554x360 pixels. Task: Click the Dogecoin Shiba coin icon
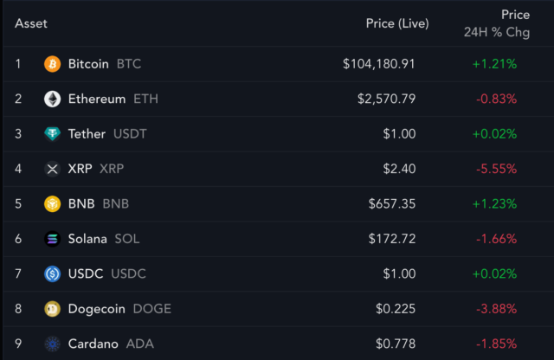click(52, 309)
